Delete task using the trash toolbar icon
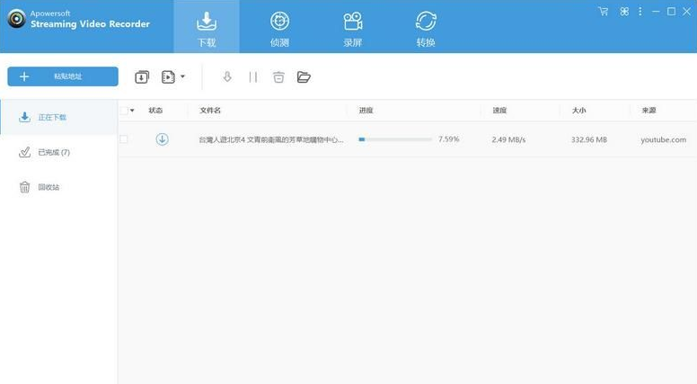Viewport: 697px width, 384px height. (x=278, y=77)
